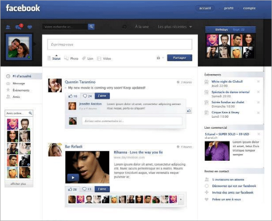Screen dimensions: 272x221
Task: Switch feed to À la une
Action: coord(142,27)
